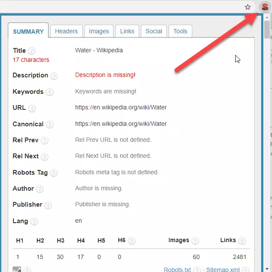Switch to the Images tab
The image size is (272, 272).
(99, 31)
